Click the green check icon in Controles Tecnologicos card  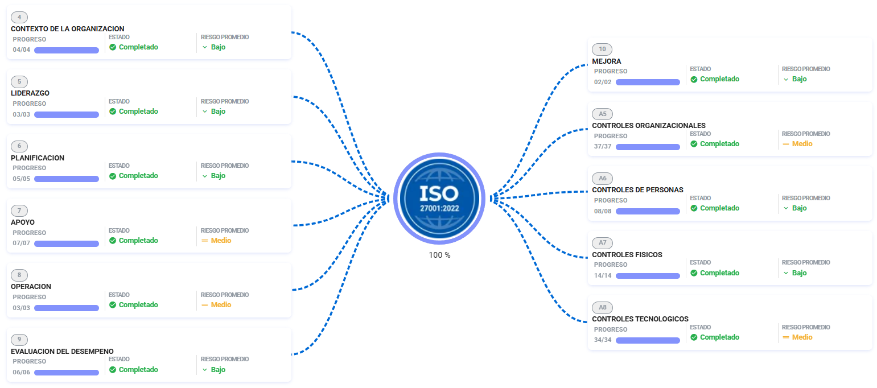tap(694, 337)
